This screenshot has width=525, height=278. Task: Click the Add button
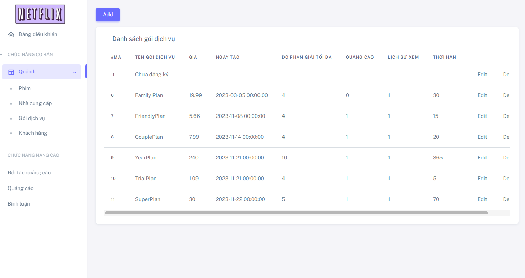(x=108, y=15)
